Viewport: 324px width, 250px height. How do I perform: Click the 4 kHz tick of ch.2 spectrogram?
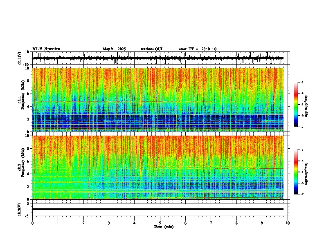coord(28,174)
